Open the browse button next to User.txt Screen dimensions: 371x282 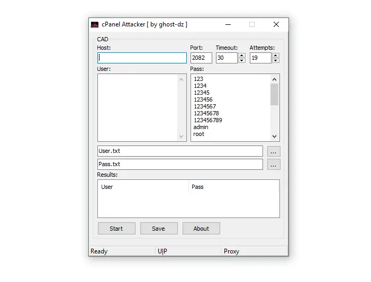[274, 151]
